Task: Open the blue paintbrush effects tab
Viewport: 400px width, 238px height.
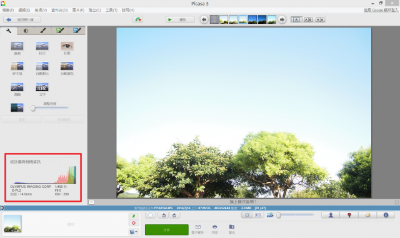Action: pos(77,31)
